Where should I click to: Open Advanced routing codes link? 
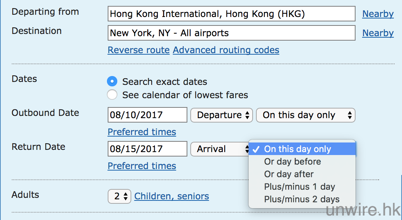pyautogui.click(x=226, y=50)
